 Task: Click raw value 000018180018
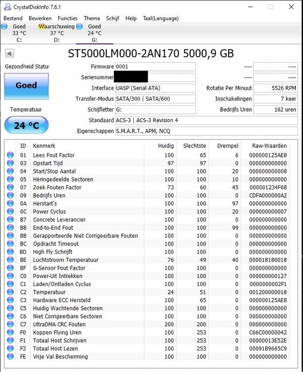(x=268, y=260)
